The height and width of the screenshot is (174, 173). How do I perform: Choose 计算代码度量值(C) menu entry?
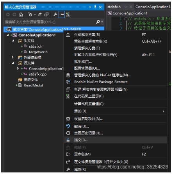tap(116, 104)
